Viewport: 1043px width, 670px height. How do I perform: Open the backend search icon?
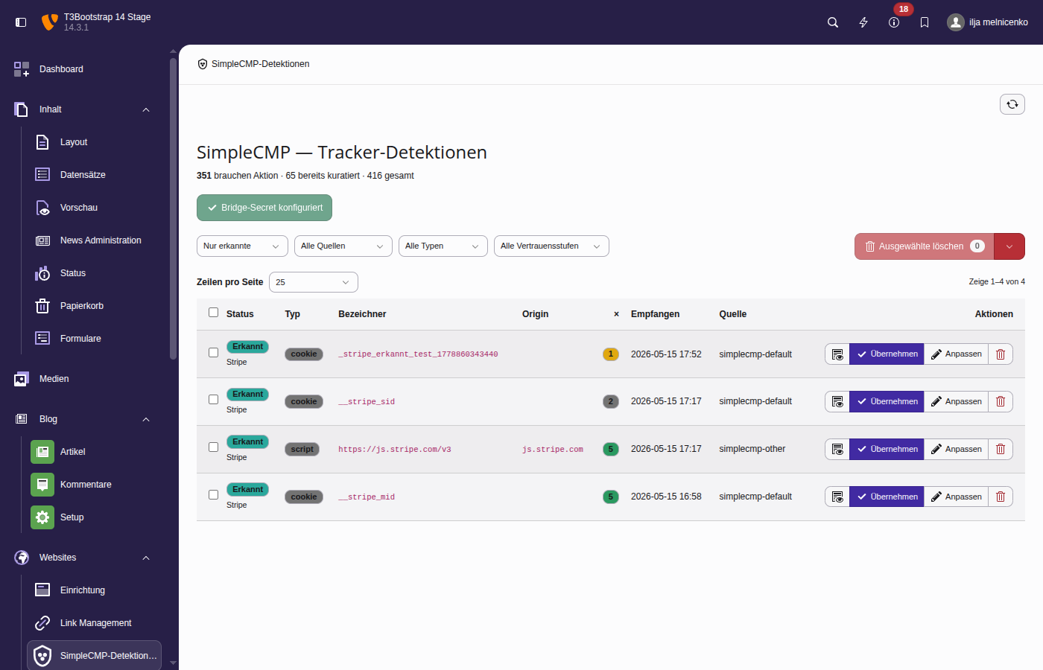[833, 22]
